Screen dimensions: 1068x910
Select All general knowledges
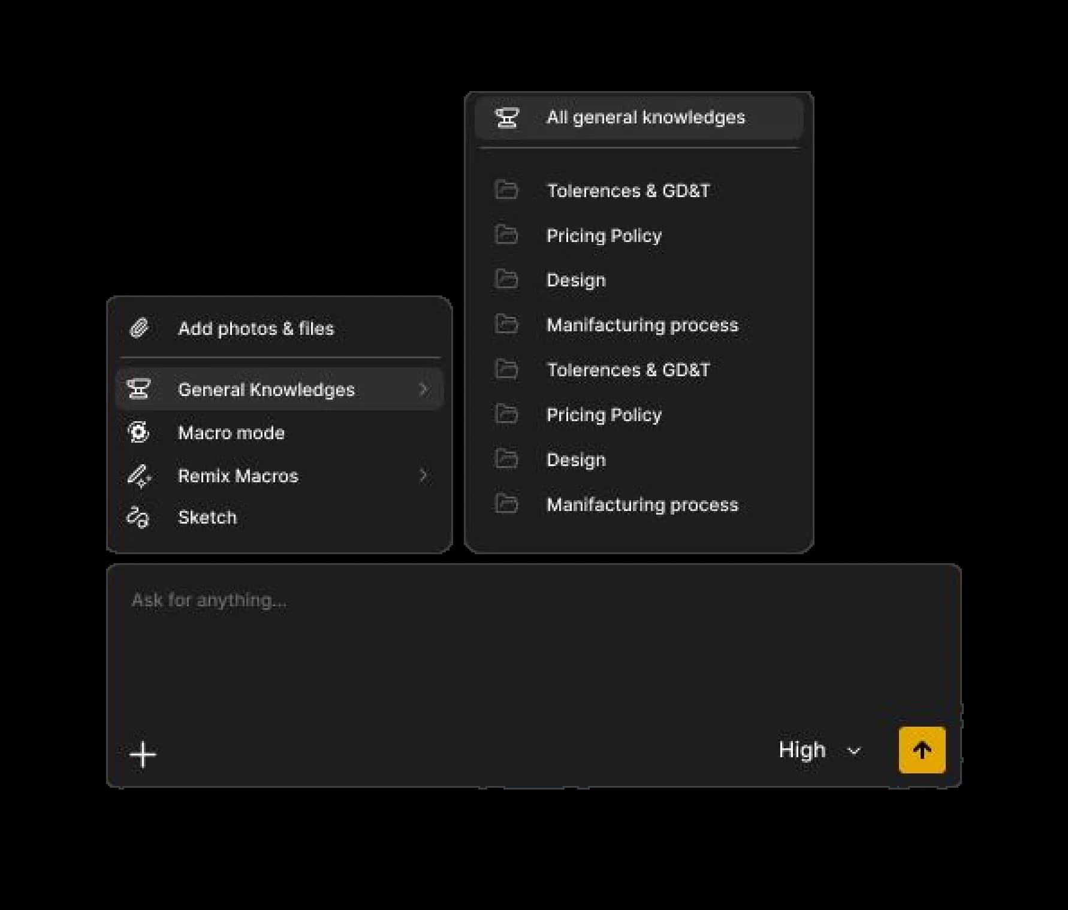(639, 117)
